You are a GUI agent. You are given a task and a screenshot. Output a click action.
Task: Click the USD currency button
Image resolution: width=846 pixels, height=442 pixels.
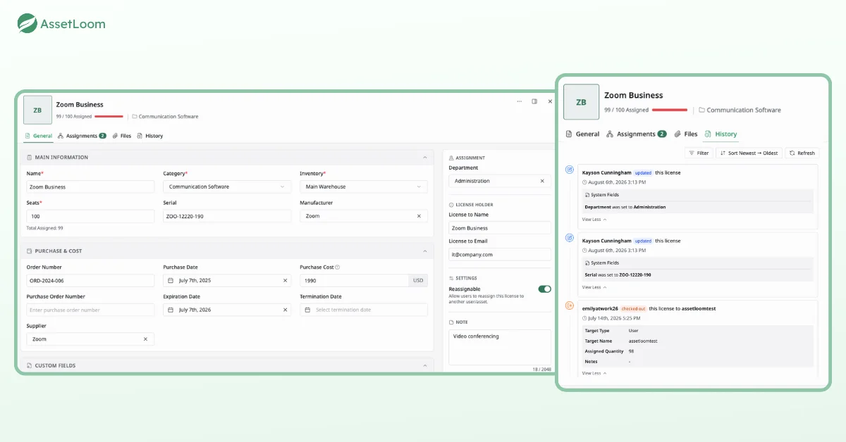(418, 280)
